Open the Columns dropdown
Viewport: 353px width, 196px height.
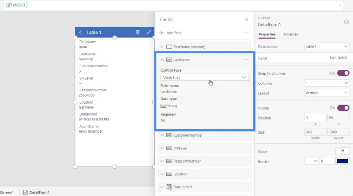tap(327, 83)
